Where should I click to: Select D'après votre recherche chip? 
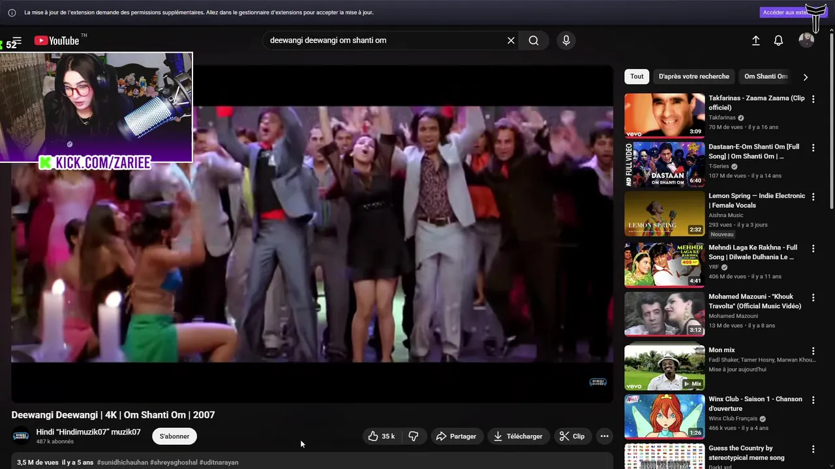tap(693, 76)
